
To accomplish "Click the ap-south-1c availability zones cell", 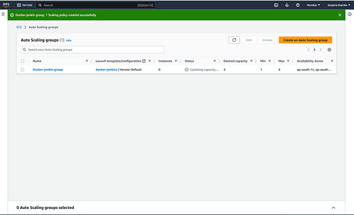I will pyautogui.click(x=314, y=69).
